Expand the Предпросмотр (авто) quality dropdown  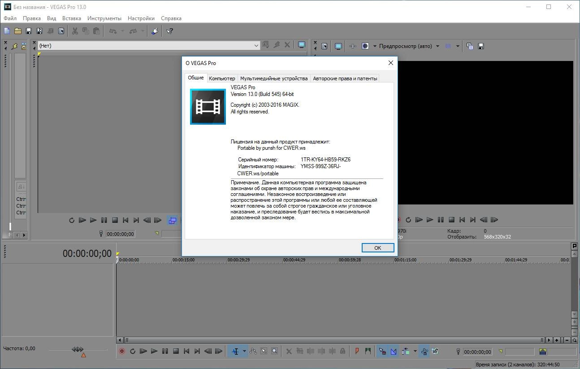(437, 46)
